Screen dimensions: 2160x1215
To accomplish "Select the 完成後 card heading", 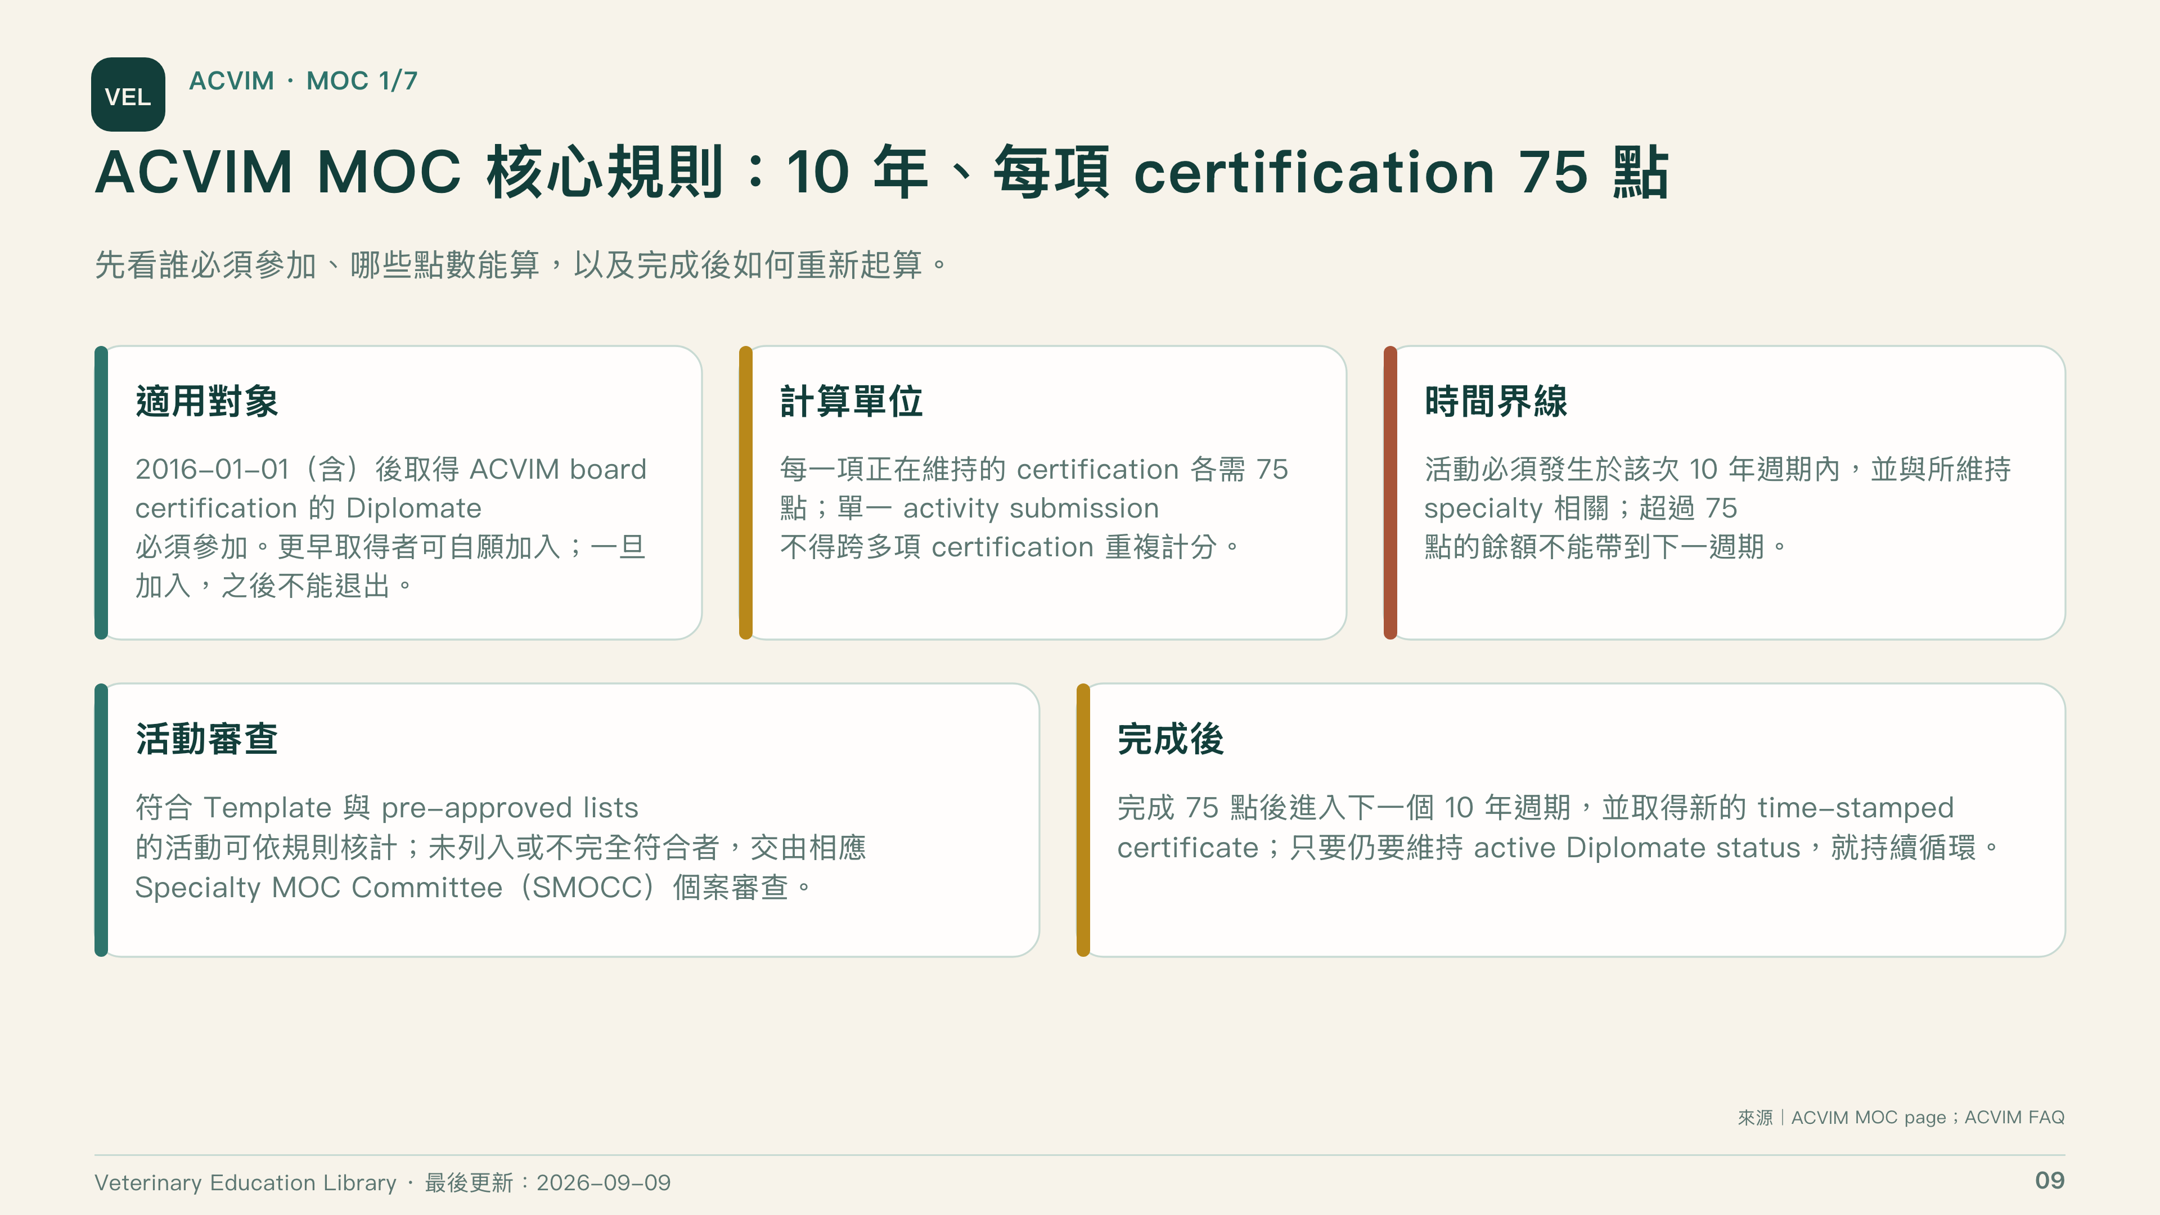I will (1171, 739).
